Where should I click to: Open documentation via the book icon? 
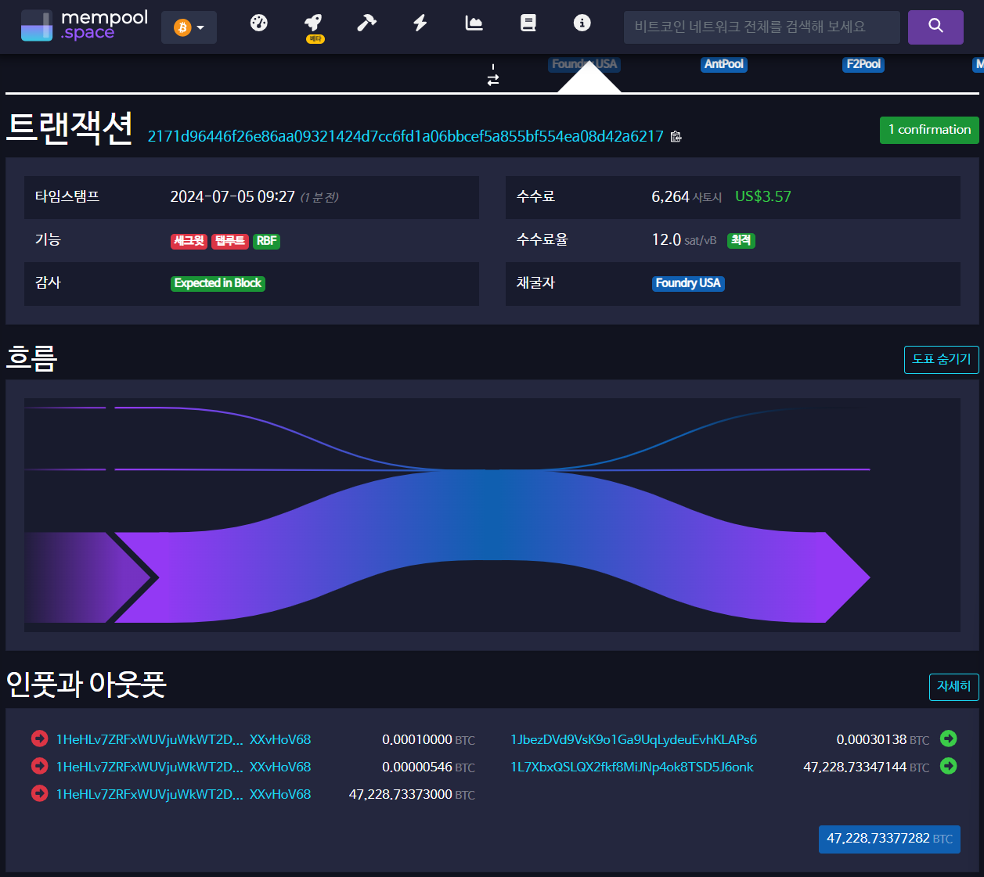pos(528,24)
